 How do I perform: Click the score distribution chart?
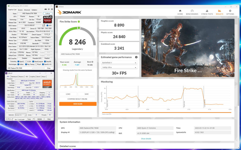click(77, 80)
